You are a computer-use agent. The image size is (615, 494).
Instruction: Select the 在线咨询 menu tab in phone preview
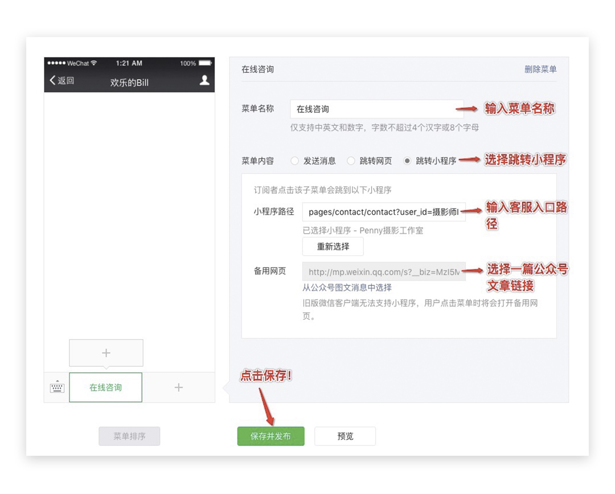(106, 388)
